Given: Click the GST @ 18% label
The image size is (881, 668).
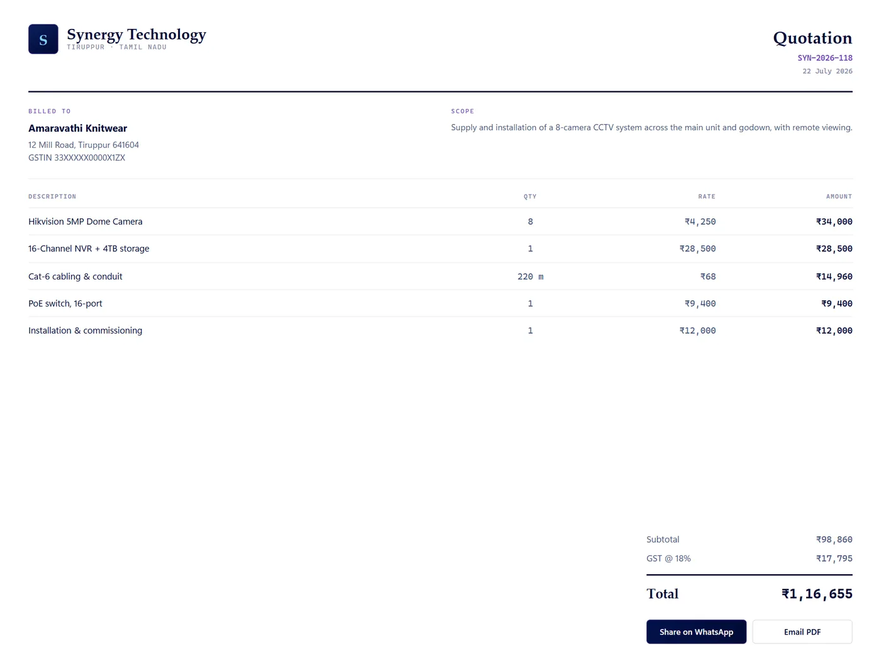Looking at the screenshot, I should (x=668, y=558).
